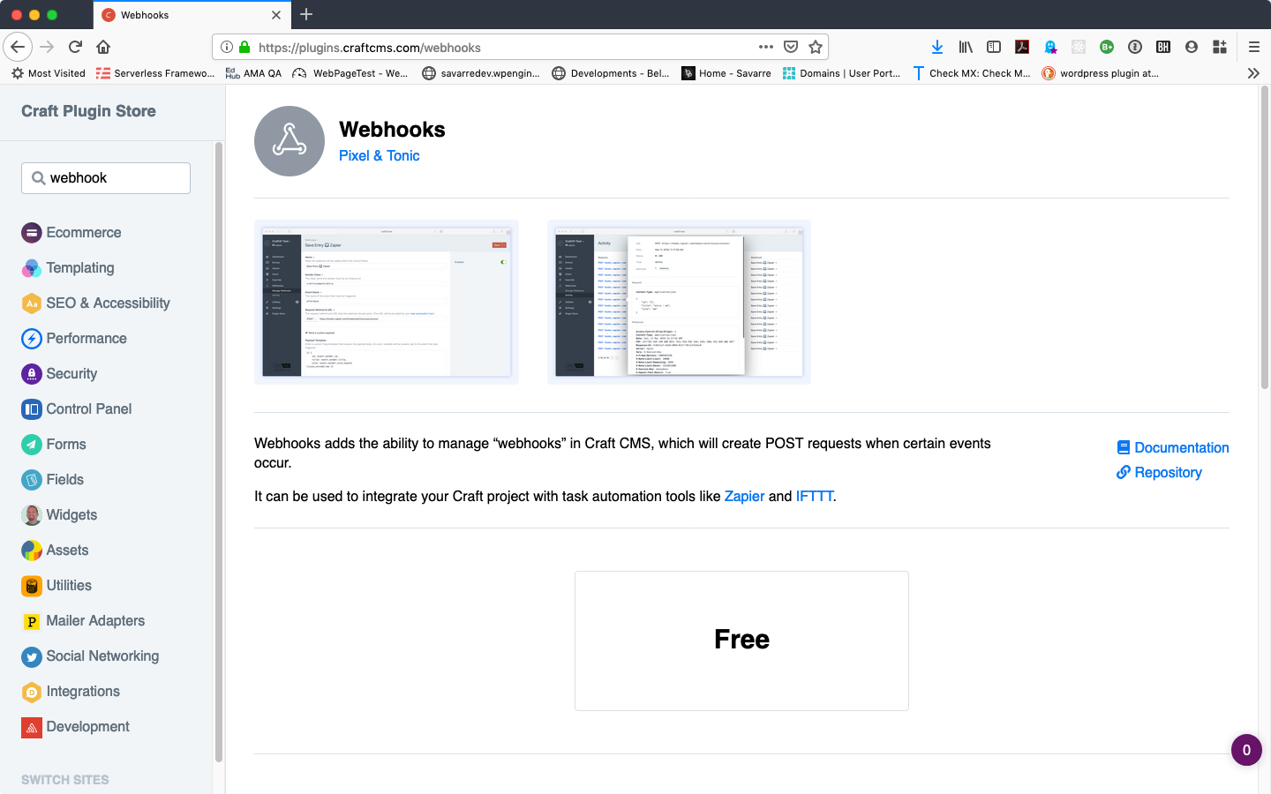Click the Webhooks plugin logo icon
This screenshot has height=794, width=1271.
(x=290, y=141)
